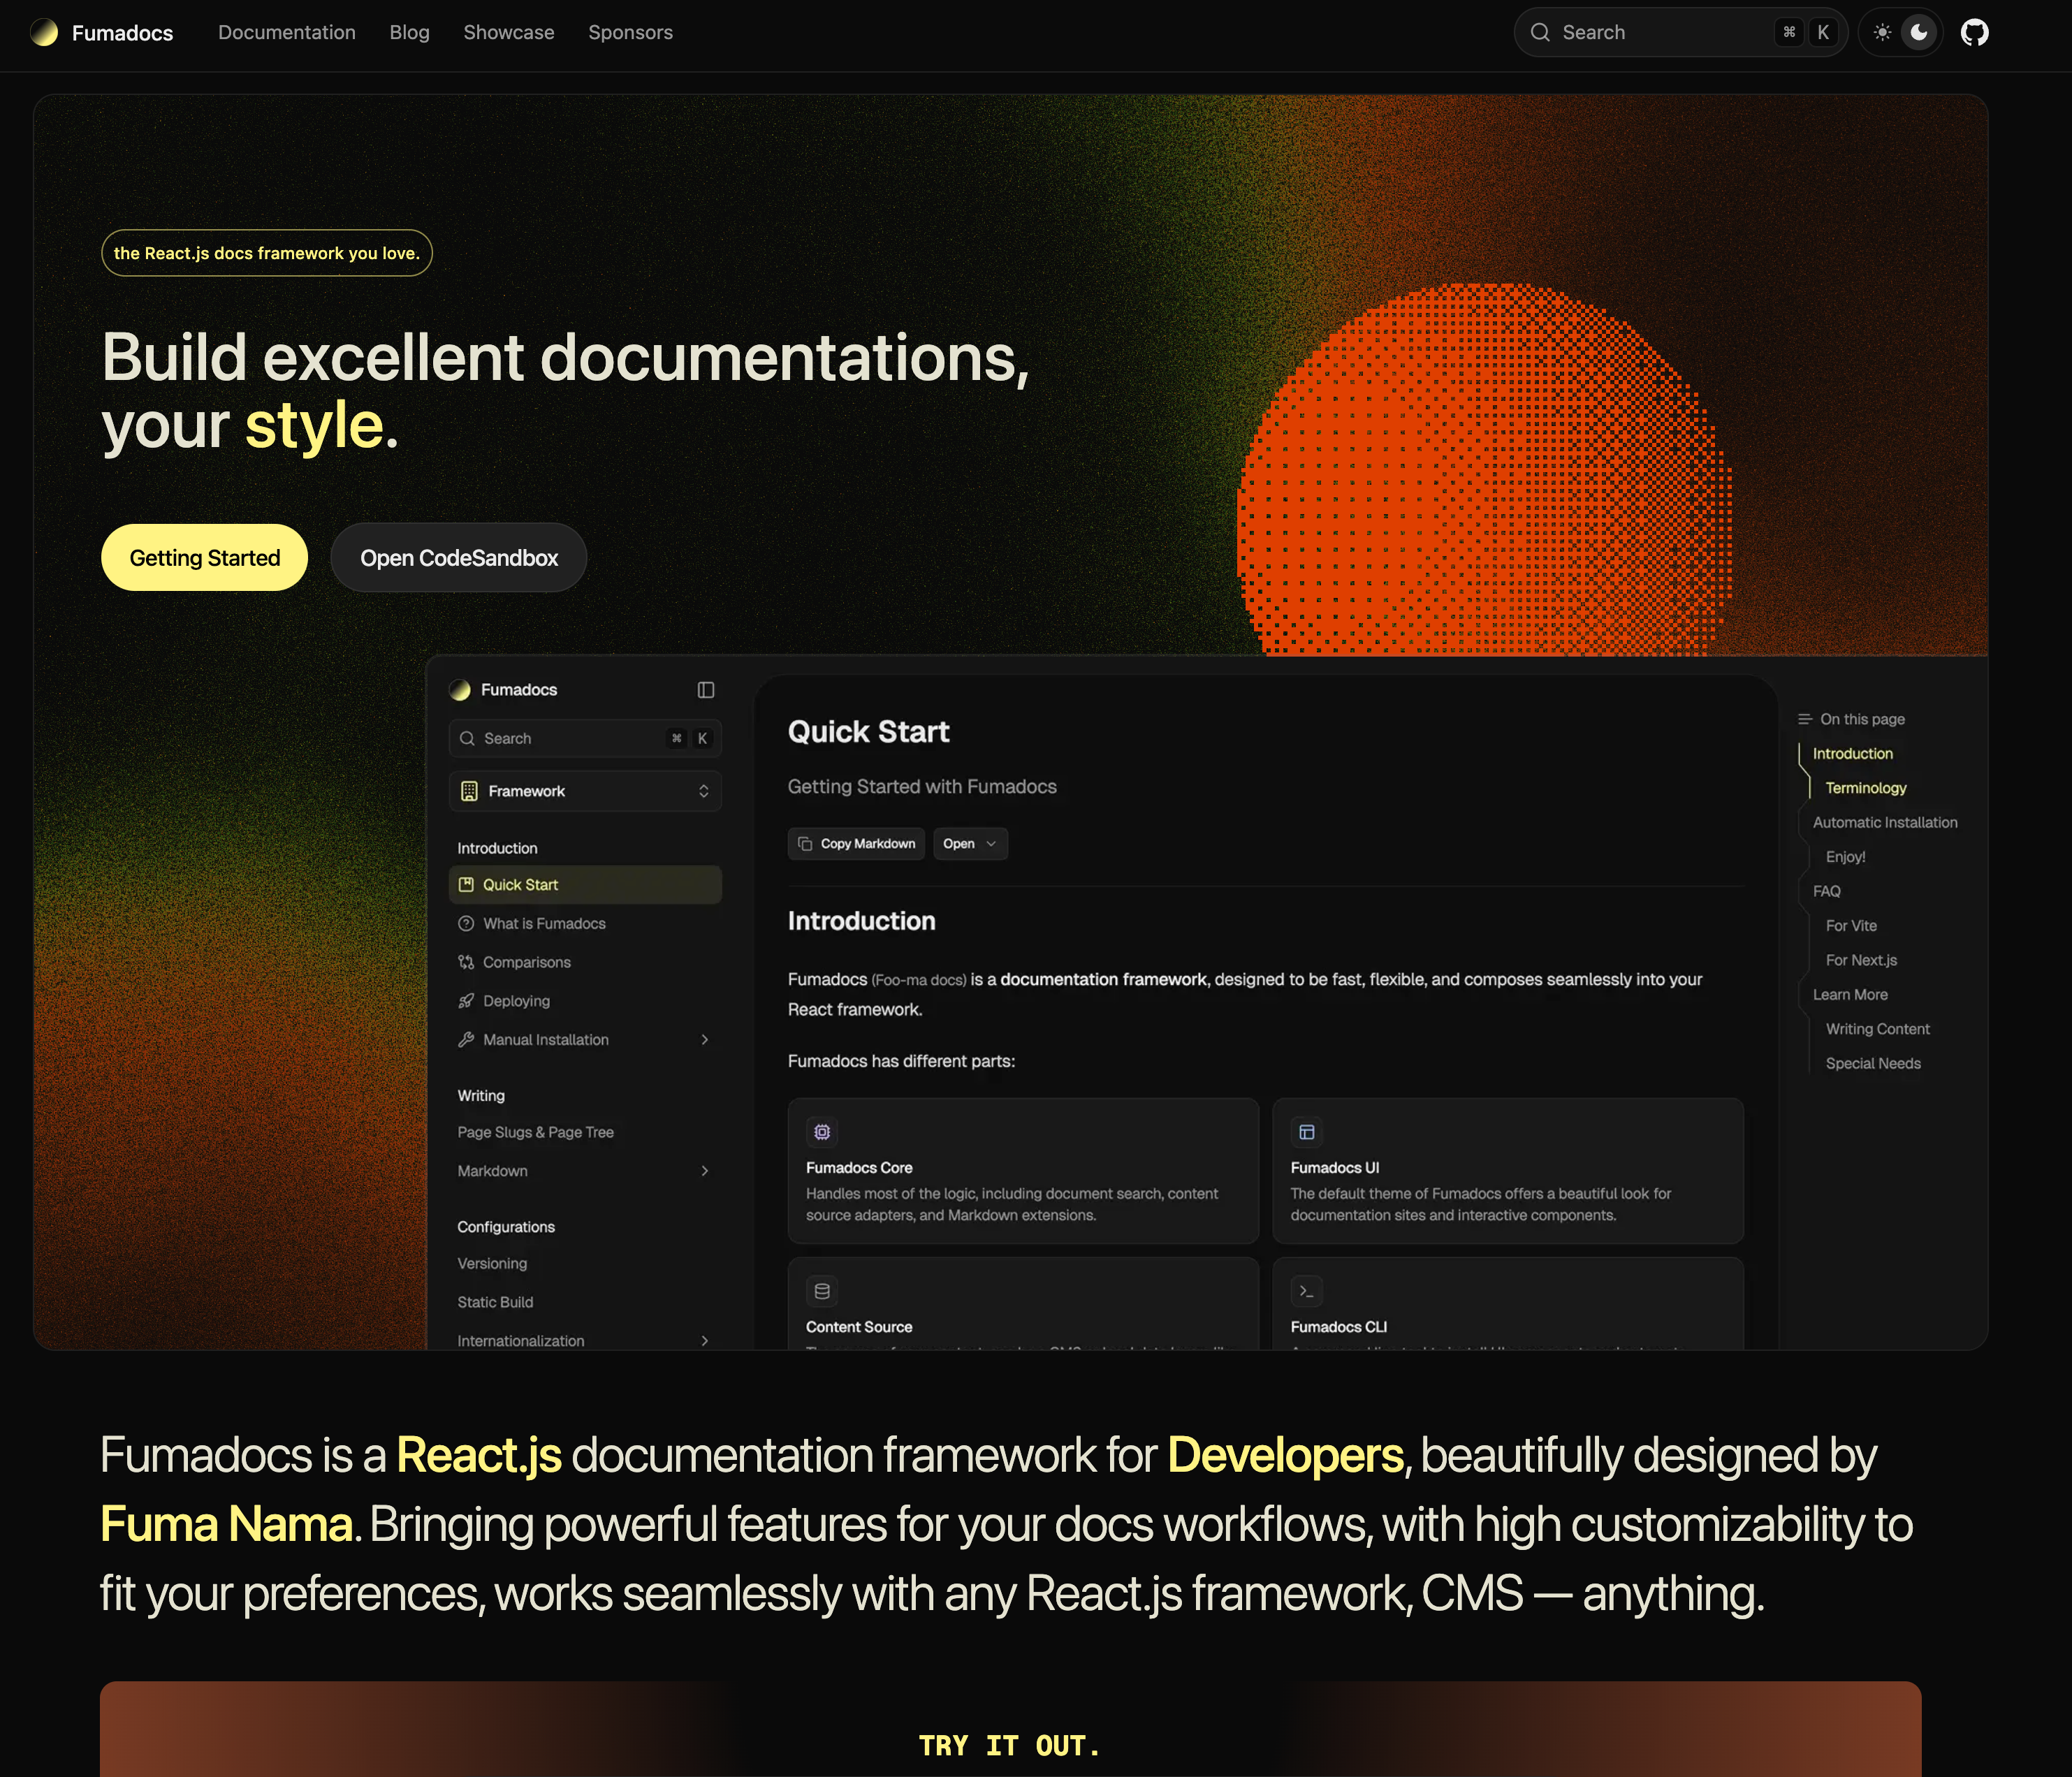Click the Content Source database icon
Image resolution: width=2072 pixels, height=1777 pixels.
(x=822, y=1291)
